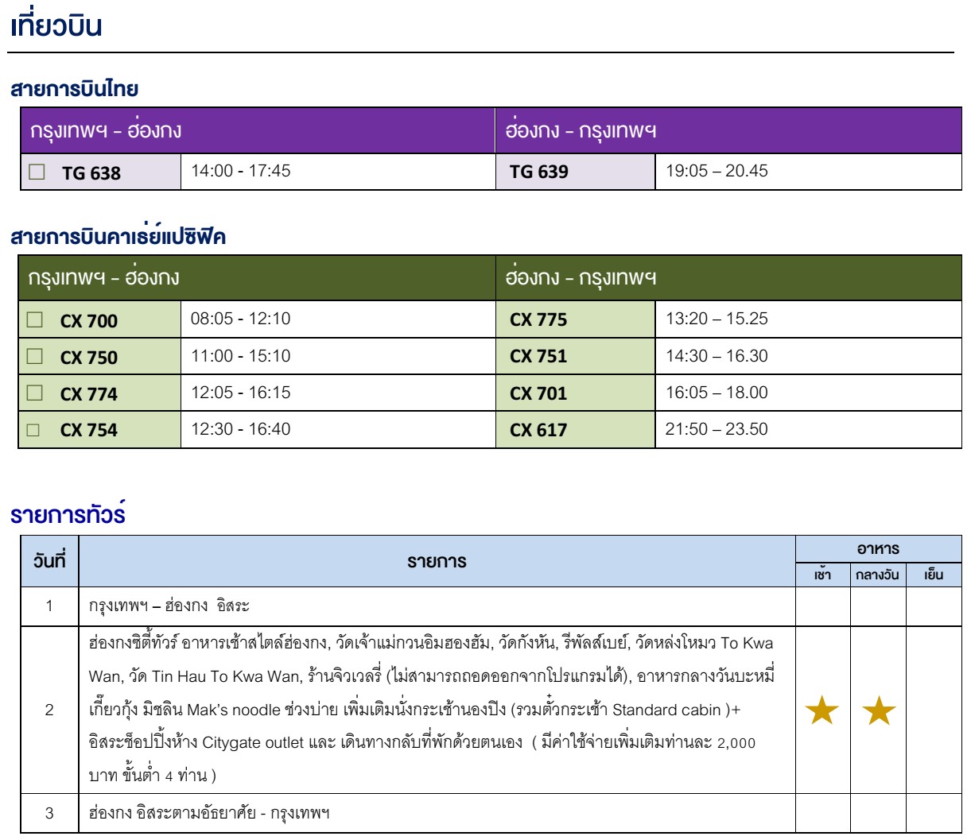Select the CX 701 flight number

538,393
